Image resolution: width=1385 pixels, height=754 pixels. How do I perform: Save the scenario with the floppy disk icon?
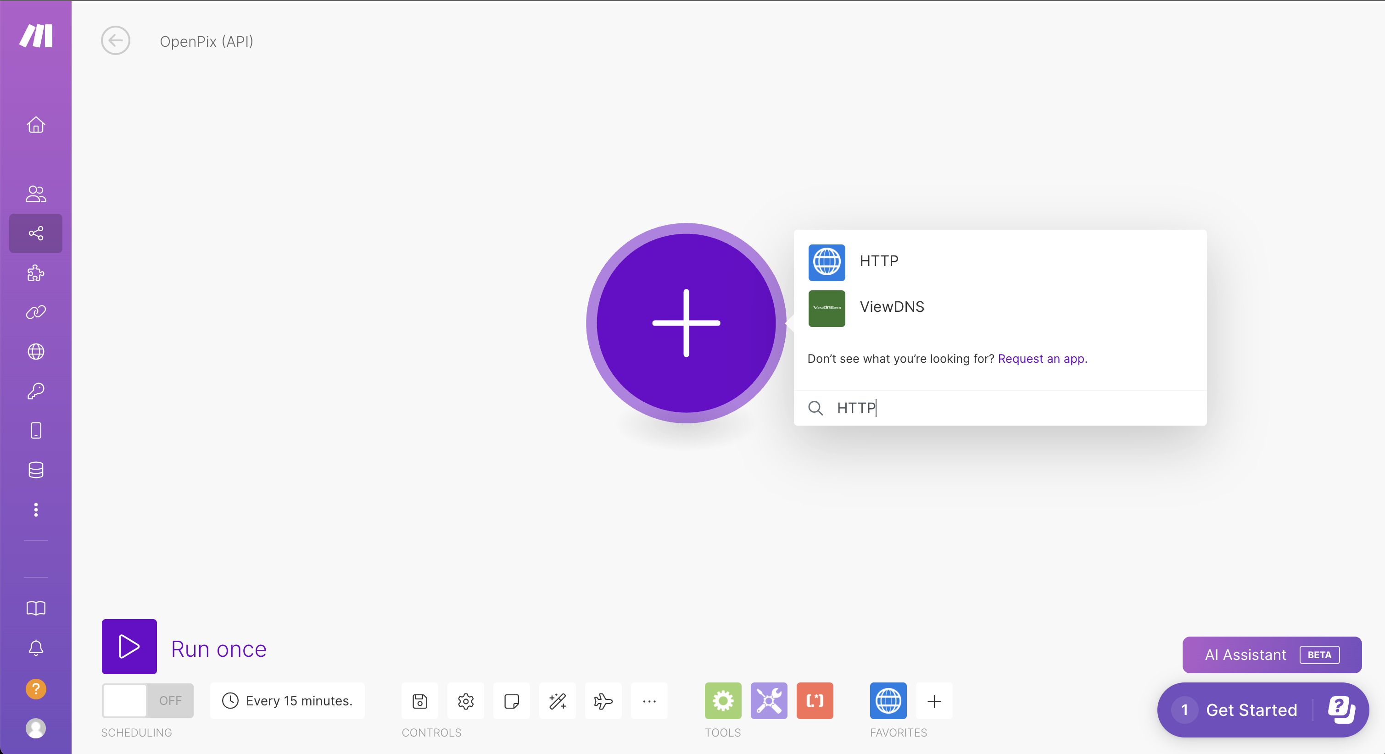click(419, 701)
